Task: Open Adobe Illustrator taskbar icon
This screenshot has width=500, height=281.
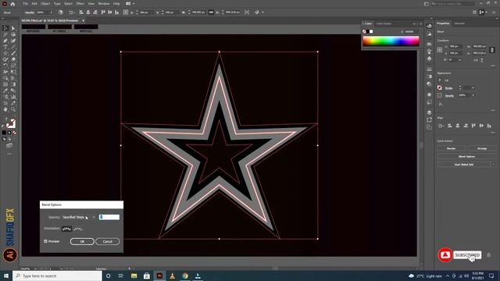Action: (159, 276)
